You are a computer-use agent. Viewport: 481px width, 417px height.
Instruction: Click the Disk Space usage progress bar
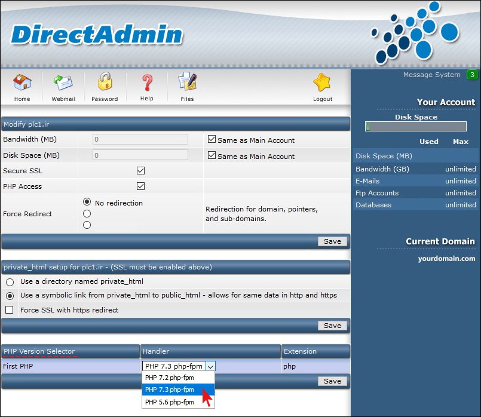(x=416, y=126)
